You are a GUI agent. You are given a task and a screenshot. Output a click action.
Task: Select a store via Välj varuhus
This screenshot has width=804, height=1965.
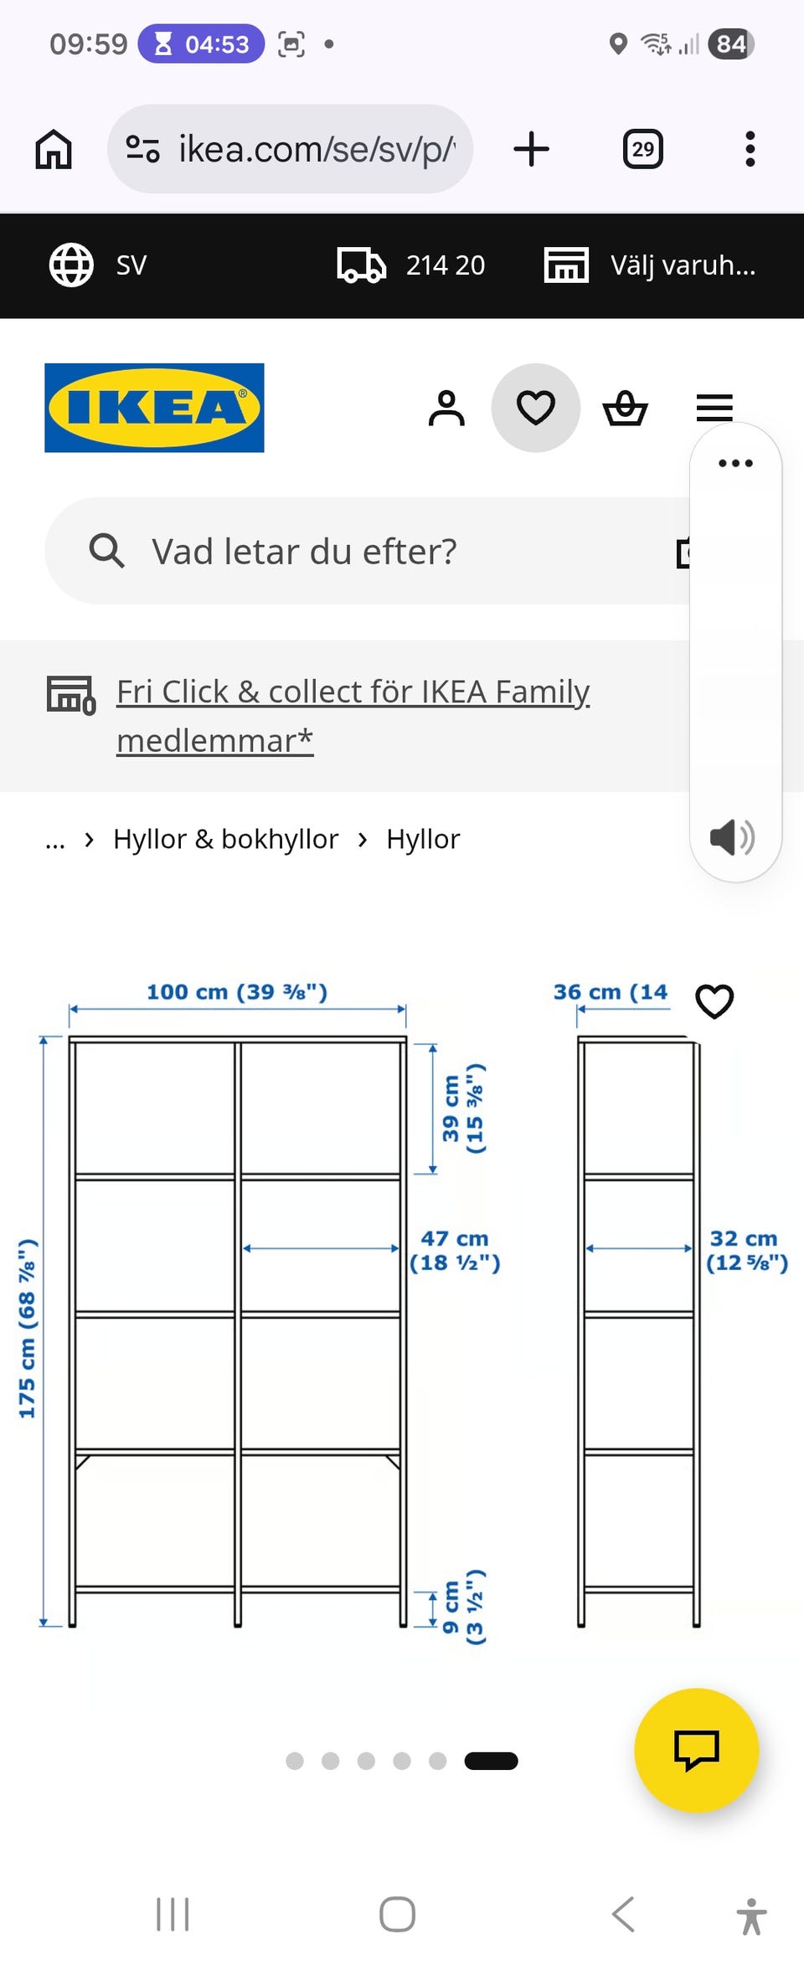click(x=651, y=265)
